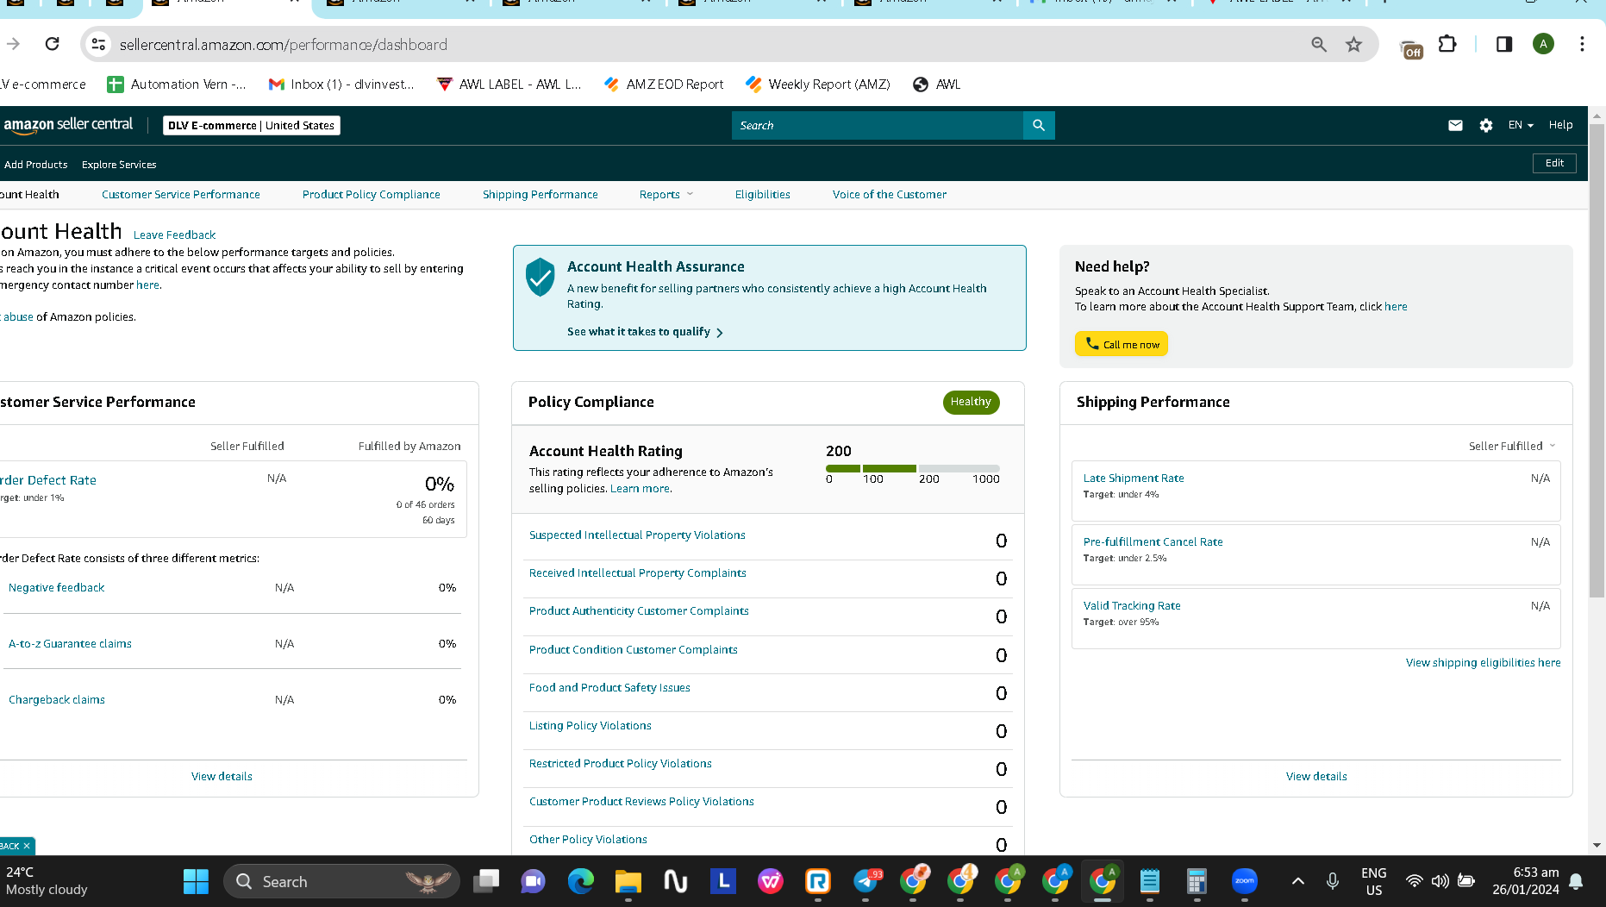Select Explore Services in the top menu
This screenshot has height=907, width=1606.
(119, 165)
